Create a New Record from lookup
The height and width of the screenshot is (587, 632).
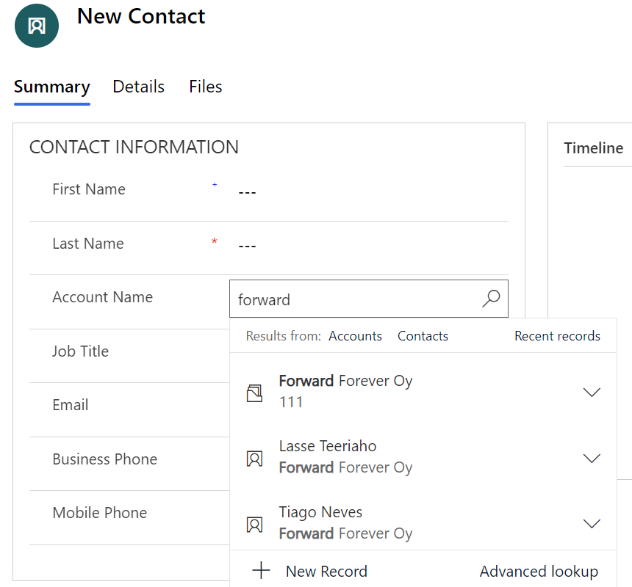pyautogui.click(x=326, y=571)
